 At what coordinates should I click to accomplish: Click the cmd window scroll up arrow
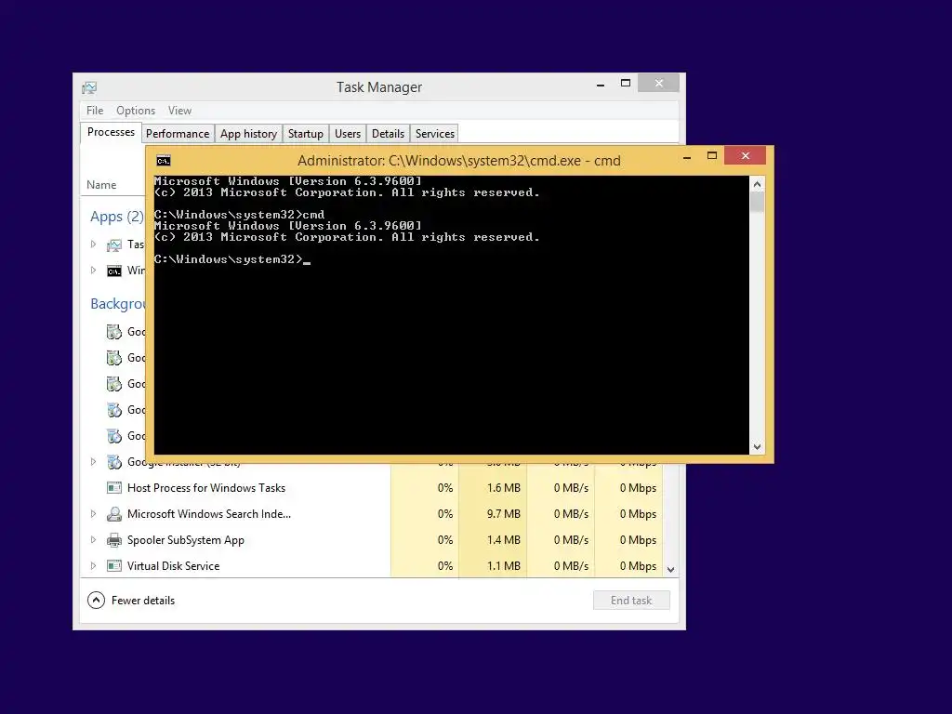(x=757, y=183)
